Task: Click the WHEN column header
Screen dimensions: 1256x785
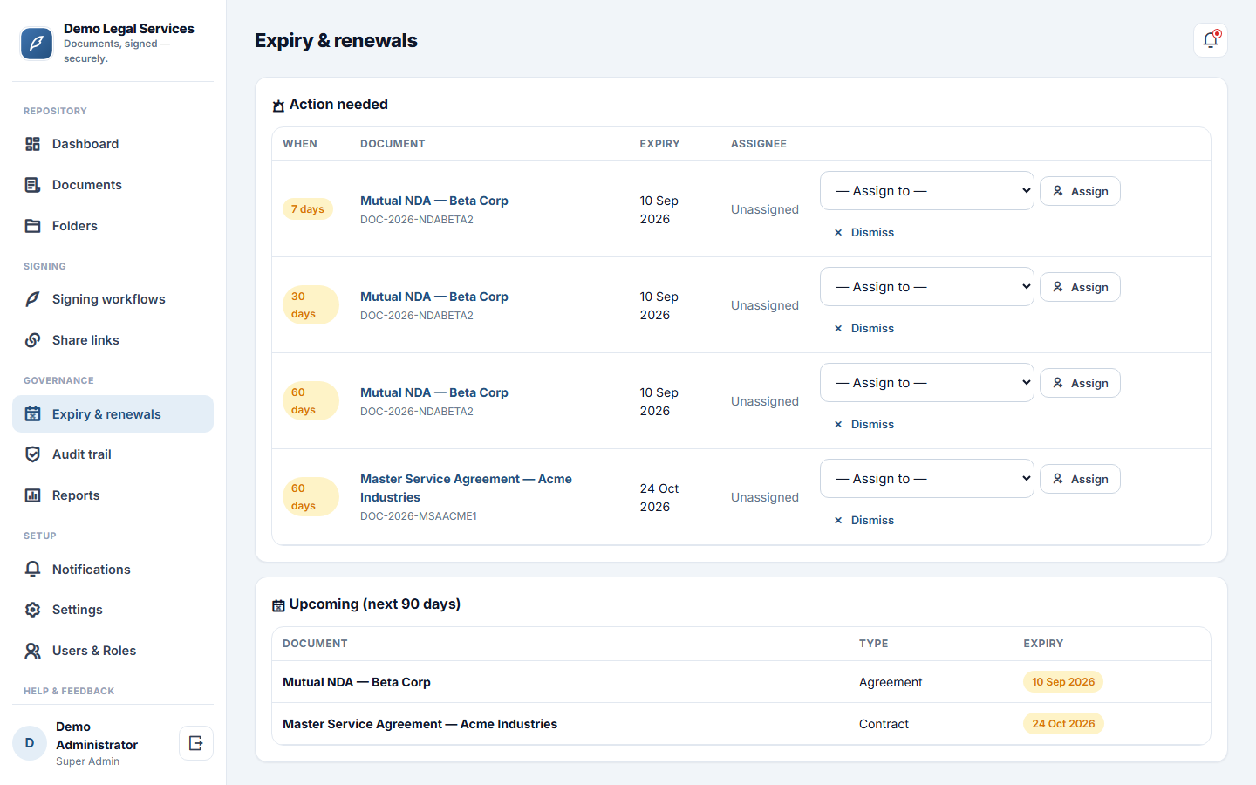Action: (x=300, y=144)
